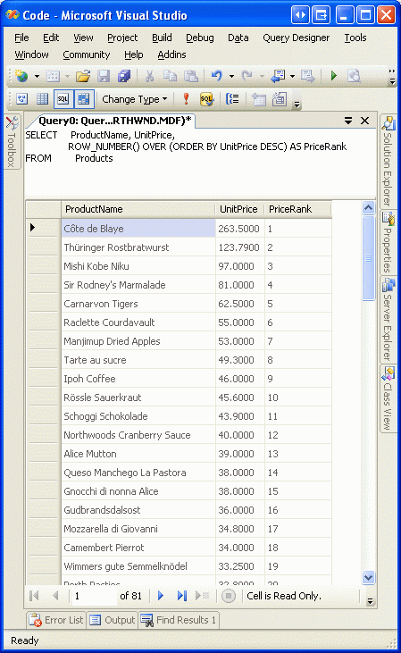Click the Execute SQL red exclamation icon
Screen dimensions: 401x653
(x=186, y=99)
